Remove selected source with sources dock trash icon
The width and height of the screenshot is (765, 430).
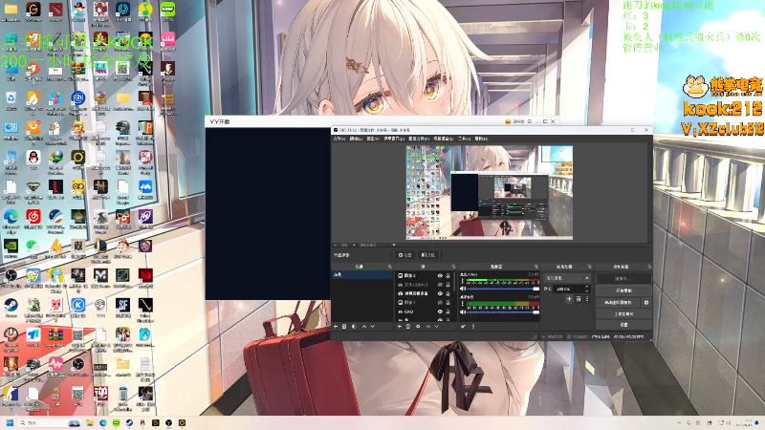pos(408,327)
